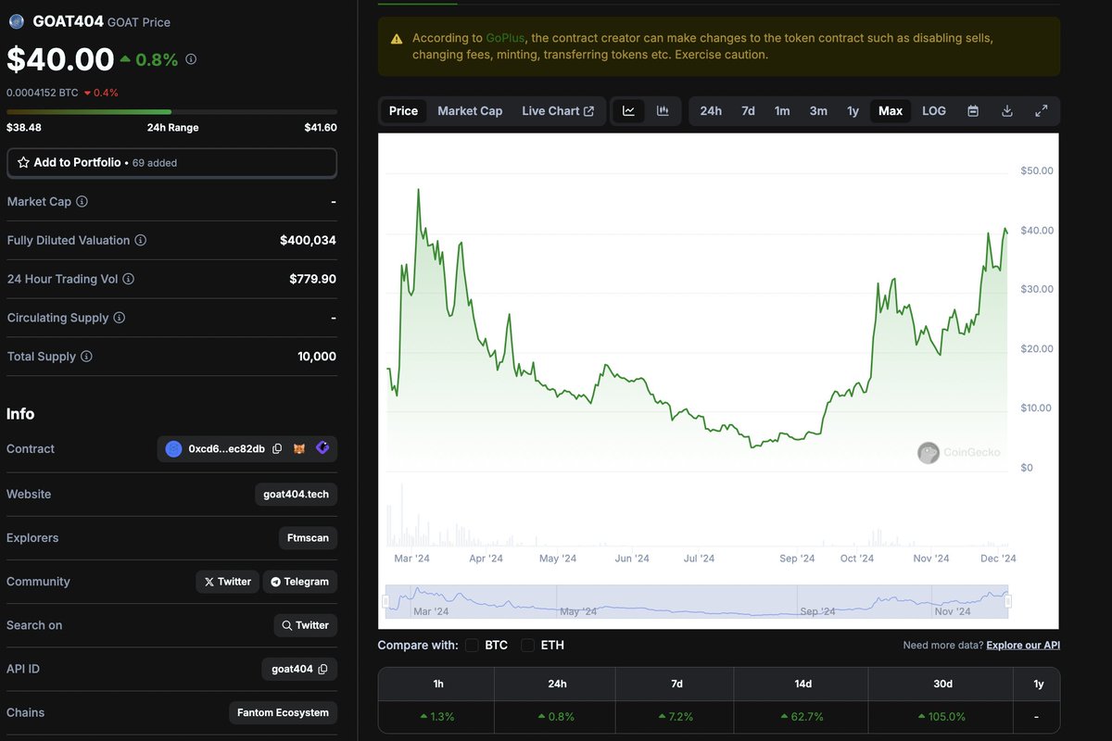Screen dimensions: 1112x741
Task: Open the Ftmscan explorer link
Action: point(308,537)
